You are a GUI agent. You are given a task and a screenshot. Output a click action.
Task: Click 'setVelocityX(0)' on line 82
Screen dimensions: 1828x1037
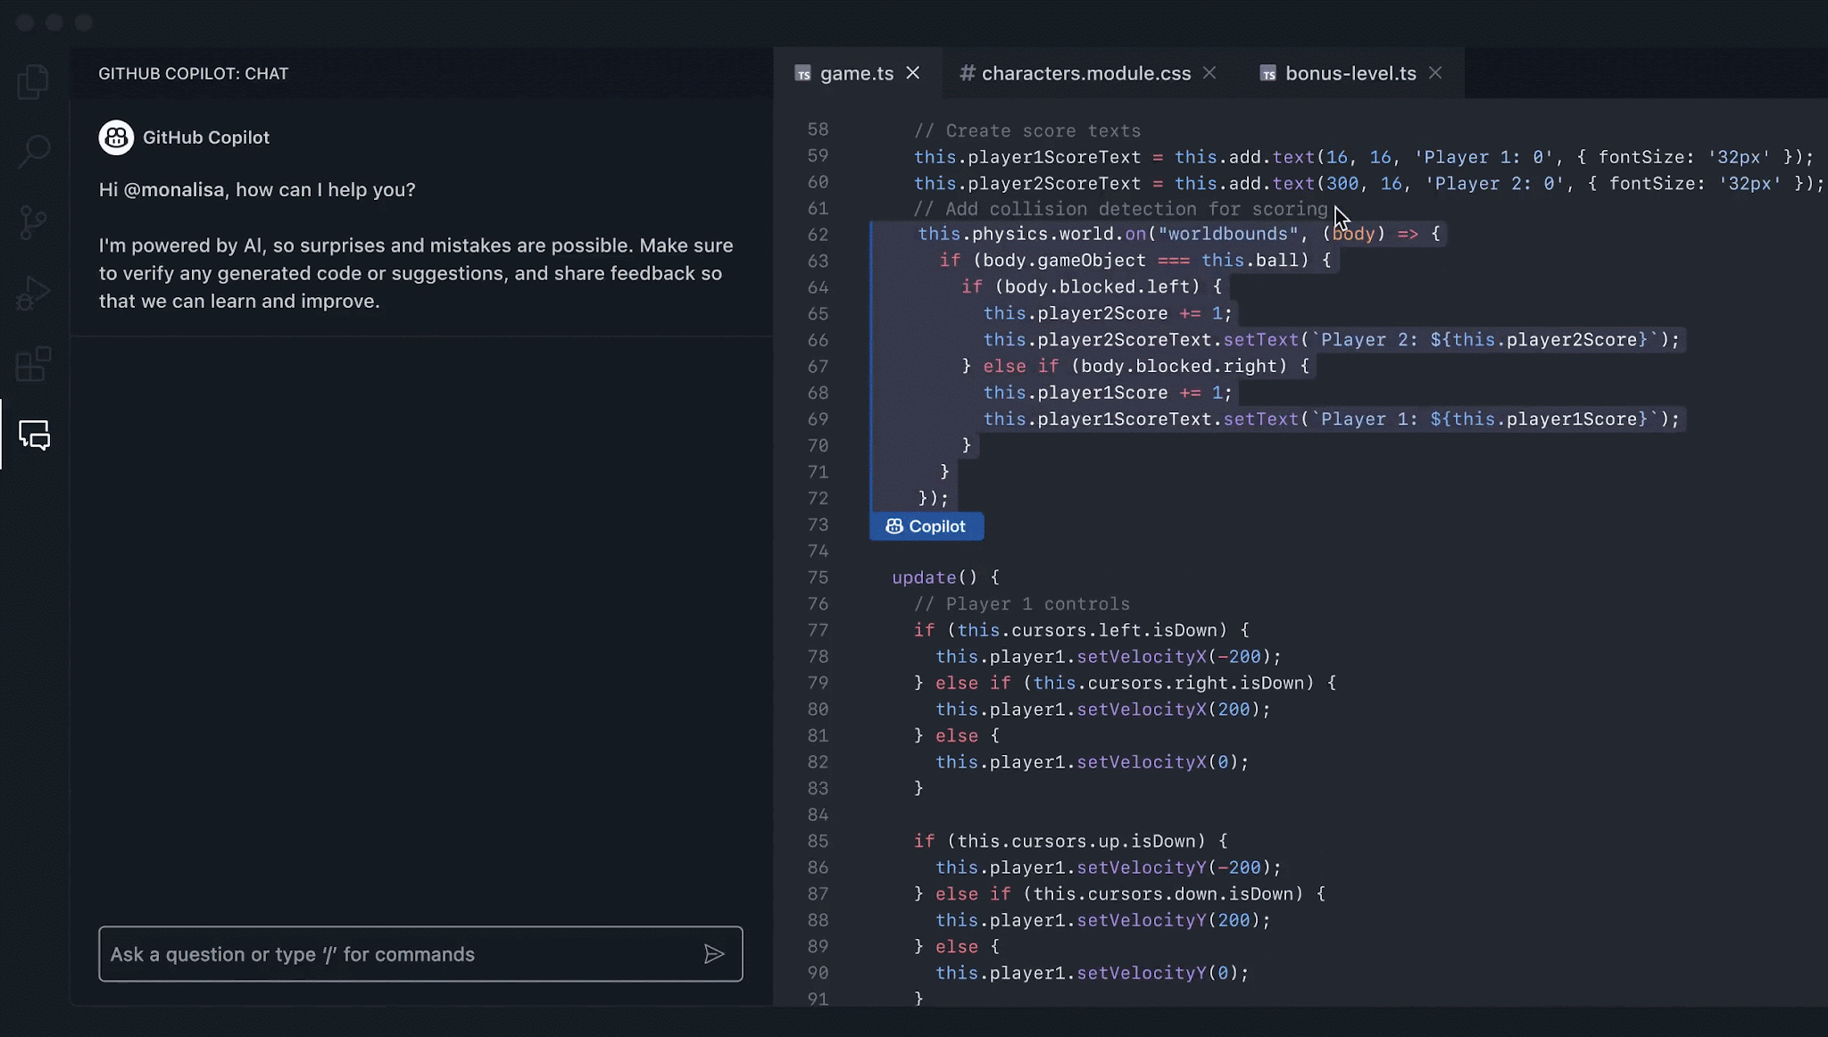coord(1157,762)
